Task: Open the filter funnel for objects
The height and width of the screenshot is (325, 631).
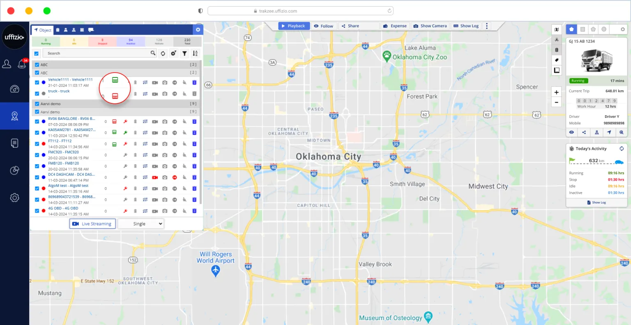Action: [x=184, y=53]
